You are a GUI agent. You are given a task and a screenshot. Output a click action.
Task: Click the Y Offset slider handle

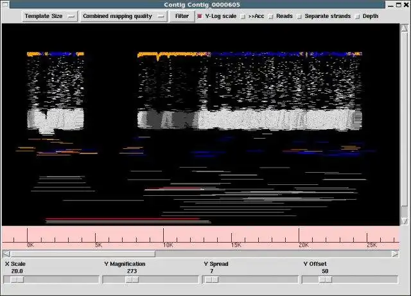click(x=326, y=279)
